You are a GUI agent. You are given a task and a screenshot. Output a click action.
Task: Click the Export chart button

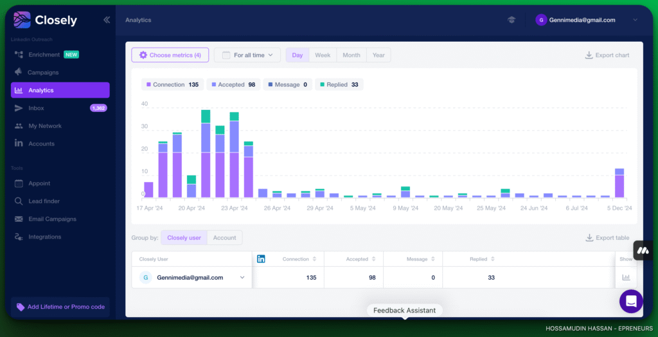(607, 55)
